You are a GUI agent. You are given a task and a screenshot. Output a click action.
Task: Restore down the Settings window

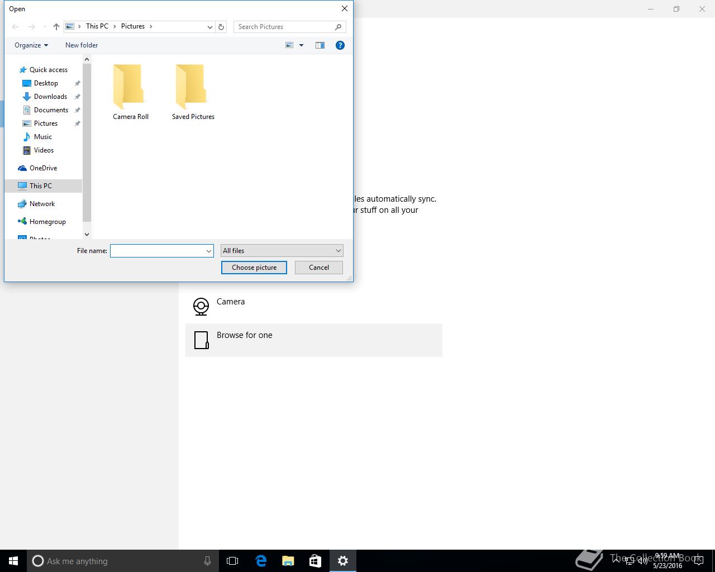coord(676,9)
